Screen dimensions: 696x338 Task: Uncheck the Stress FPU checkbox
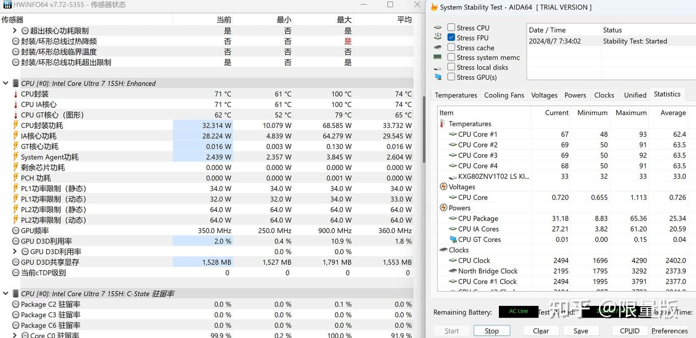451,37
